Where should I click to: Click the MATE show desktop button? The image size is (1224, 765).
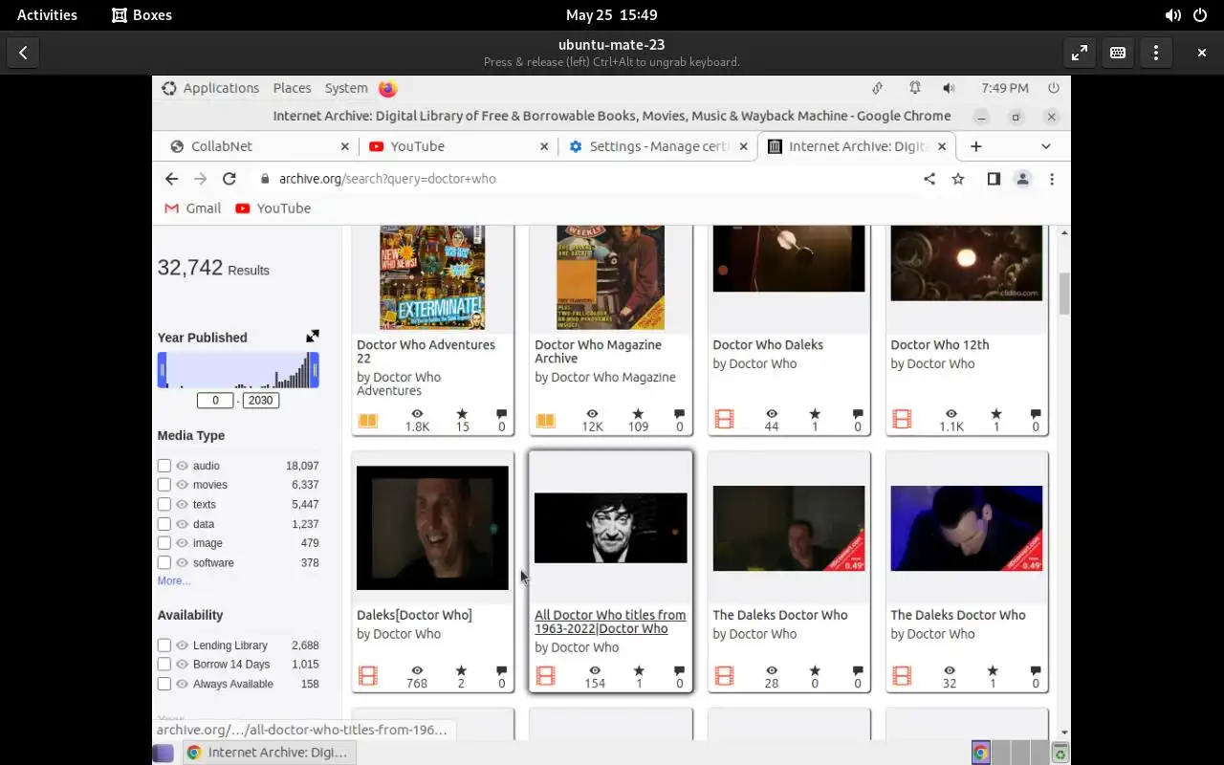pos(164,753)
